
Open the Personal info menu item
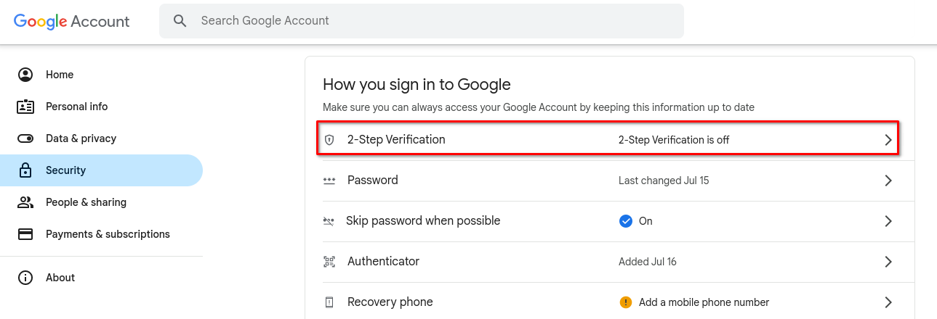coord(101,107)
